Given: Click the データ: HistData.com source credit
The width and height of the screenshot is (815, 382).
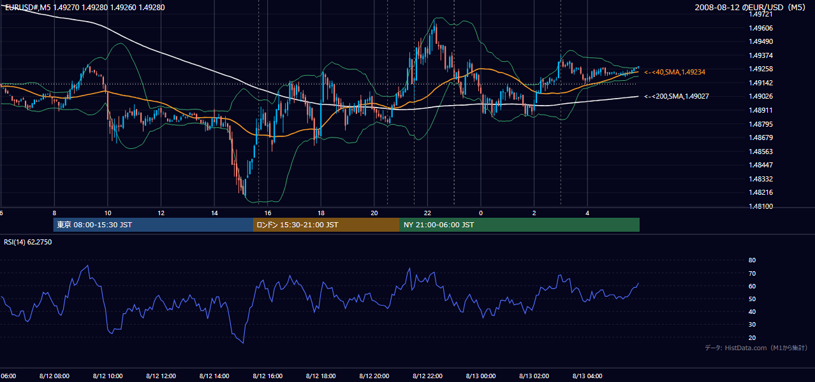Looking at the screenshot, I should click(756, 348).
